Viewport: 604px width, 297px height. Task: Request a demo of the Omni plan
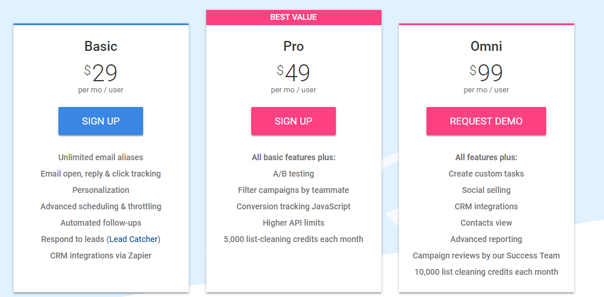486,121
